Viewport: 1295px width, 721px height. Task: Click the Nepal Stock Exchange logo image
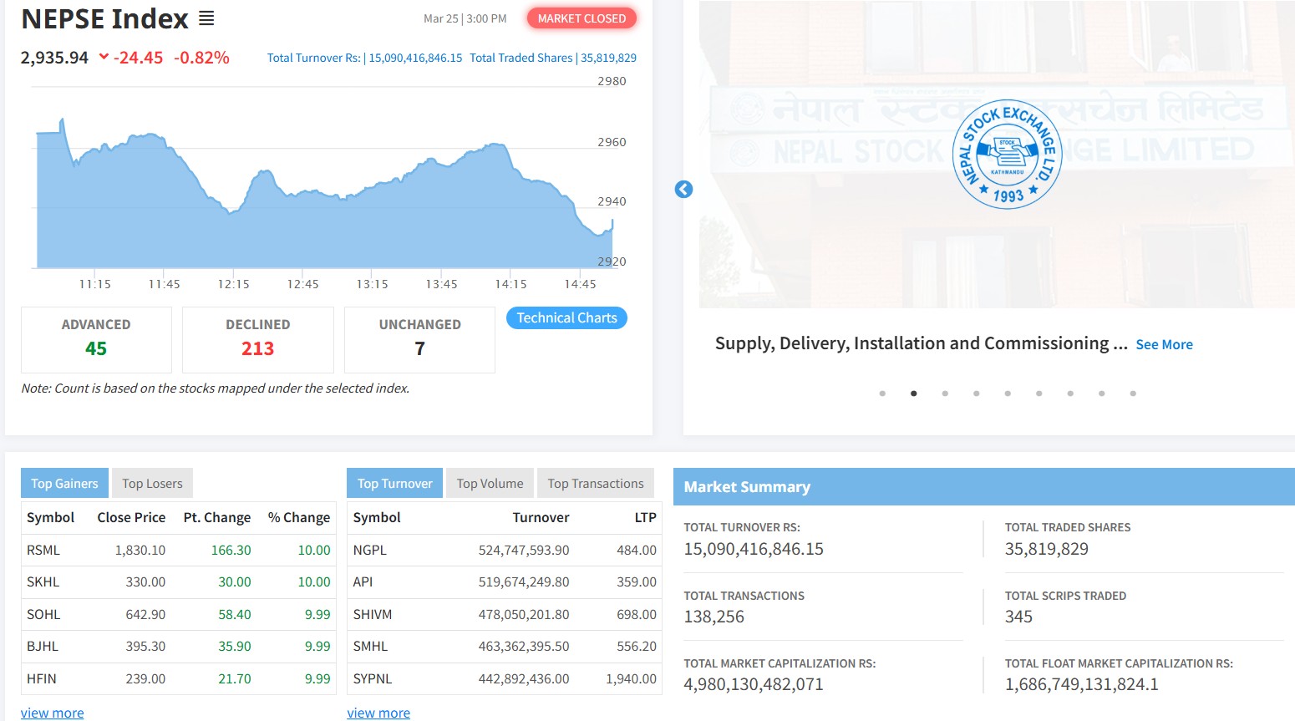click(x=1007, y=155)
